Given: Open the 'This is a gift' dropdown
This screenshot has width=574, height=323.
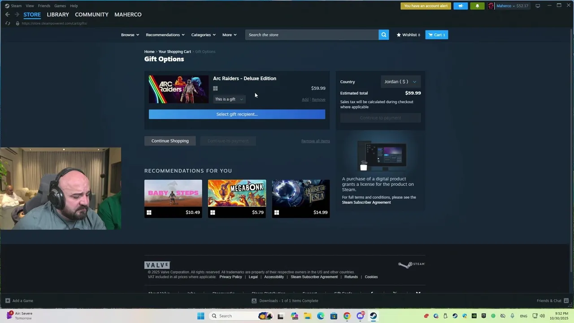Looking at the screenshot, I should (229, 99).
